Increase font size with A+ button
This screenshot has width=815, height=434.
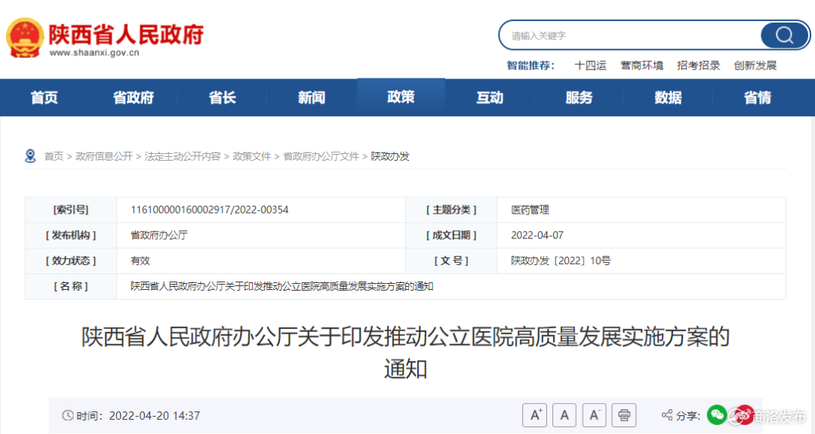535,415
